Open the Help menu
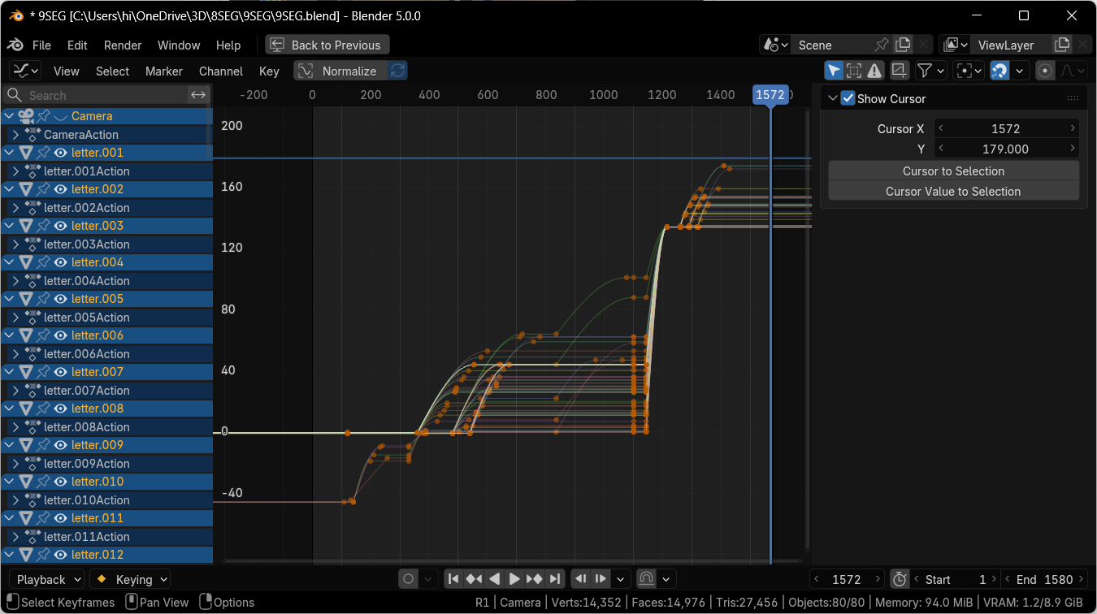 pyautogui.click(x=228, y=45)
